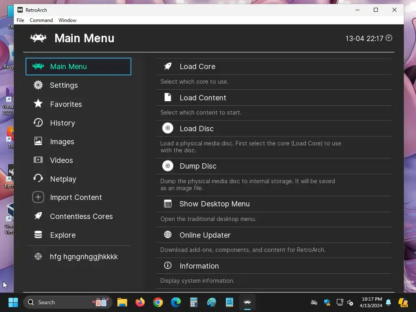
Task: Select Import Content label
Action: pyautogui.click(x=76, y=197)
